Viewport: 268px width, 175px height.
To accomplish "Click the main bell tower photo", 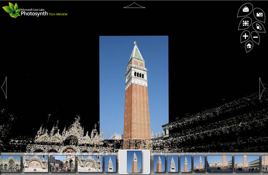I will coord(134,87).
